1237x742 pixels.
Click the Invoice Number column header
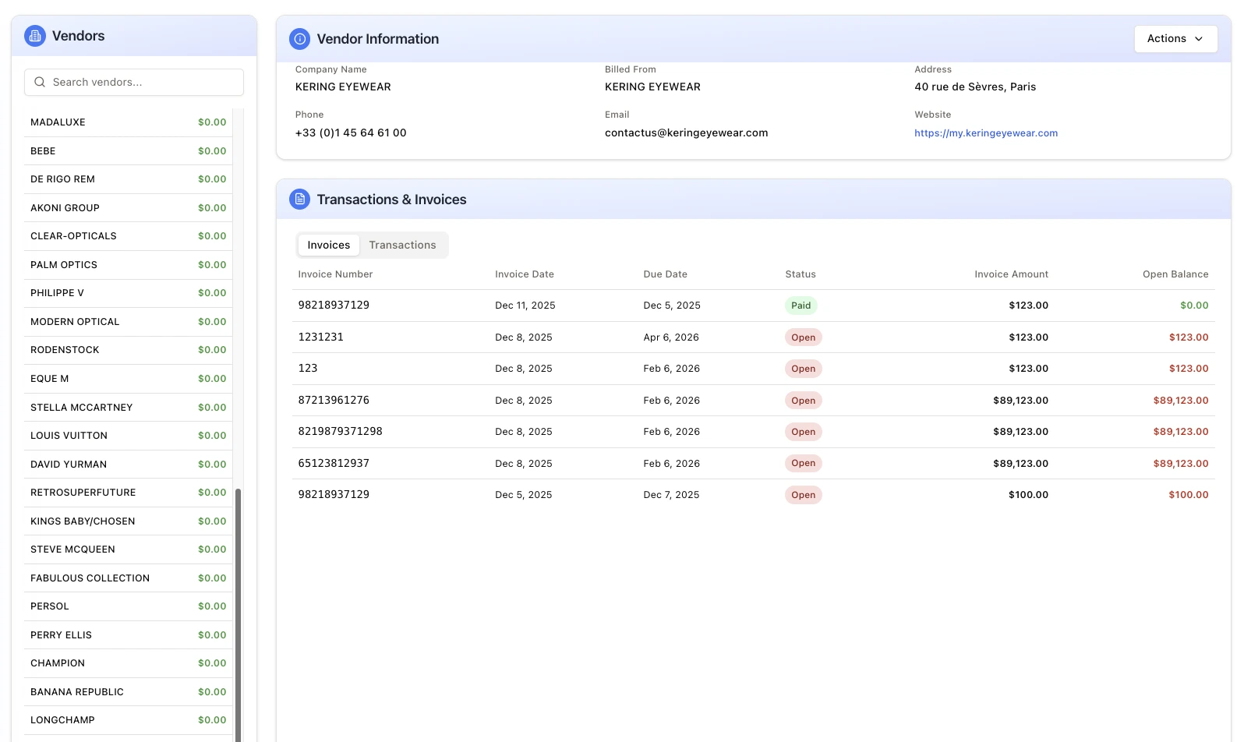pyautogui.click(x=335, y=274)
